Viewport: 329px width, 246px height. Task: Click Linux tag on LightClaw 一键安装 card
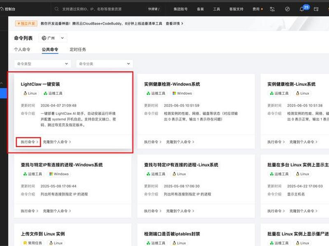pos(30,93)
